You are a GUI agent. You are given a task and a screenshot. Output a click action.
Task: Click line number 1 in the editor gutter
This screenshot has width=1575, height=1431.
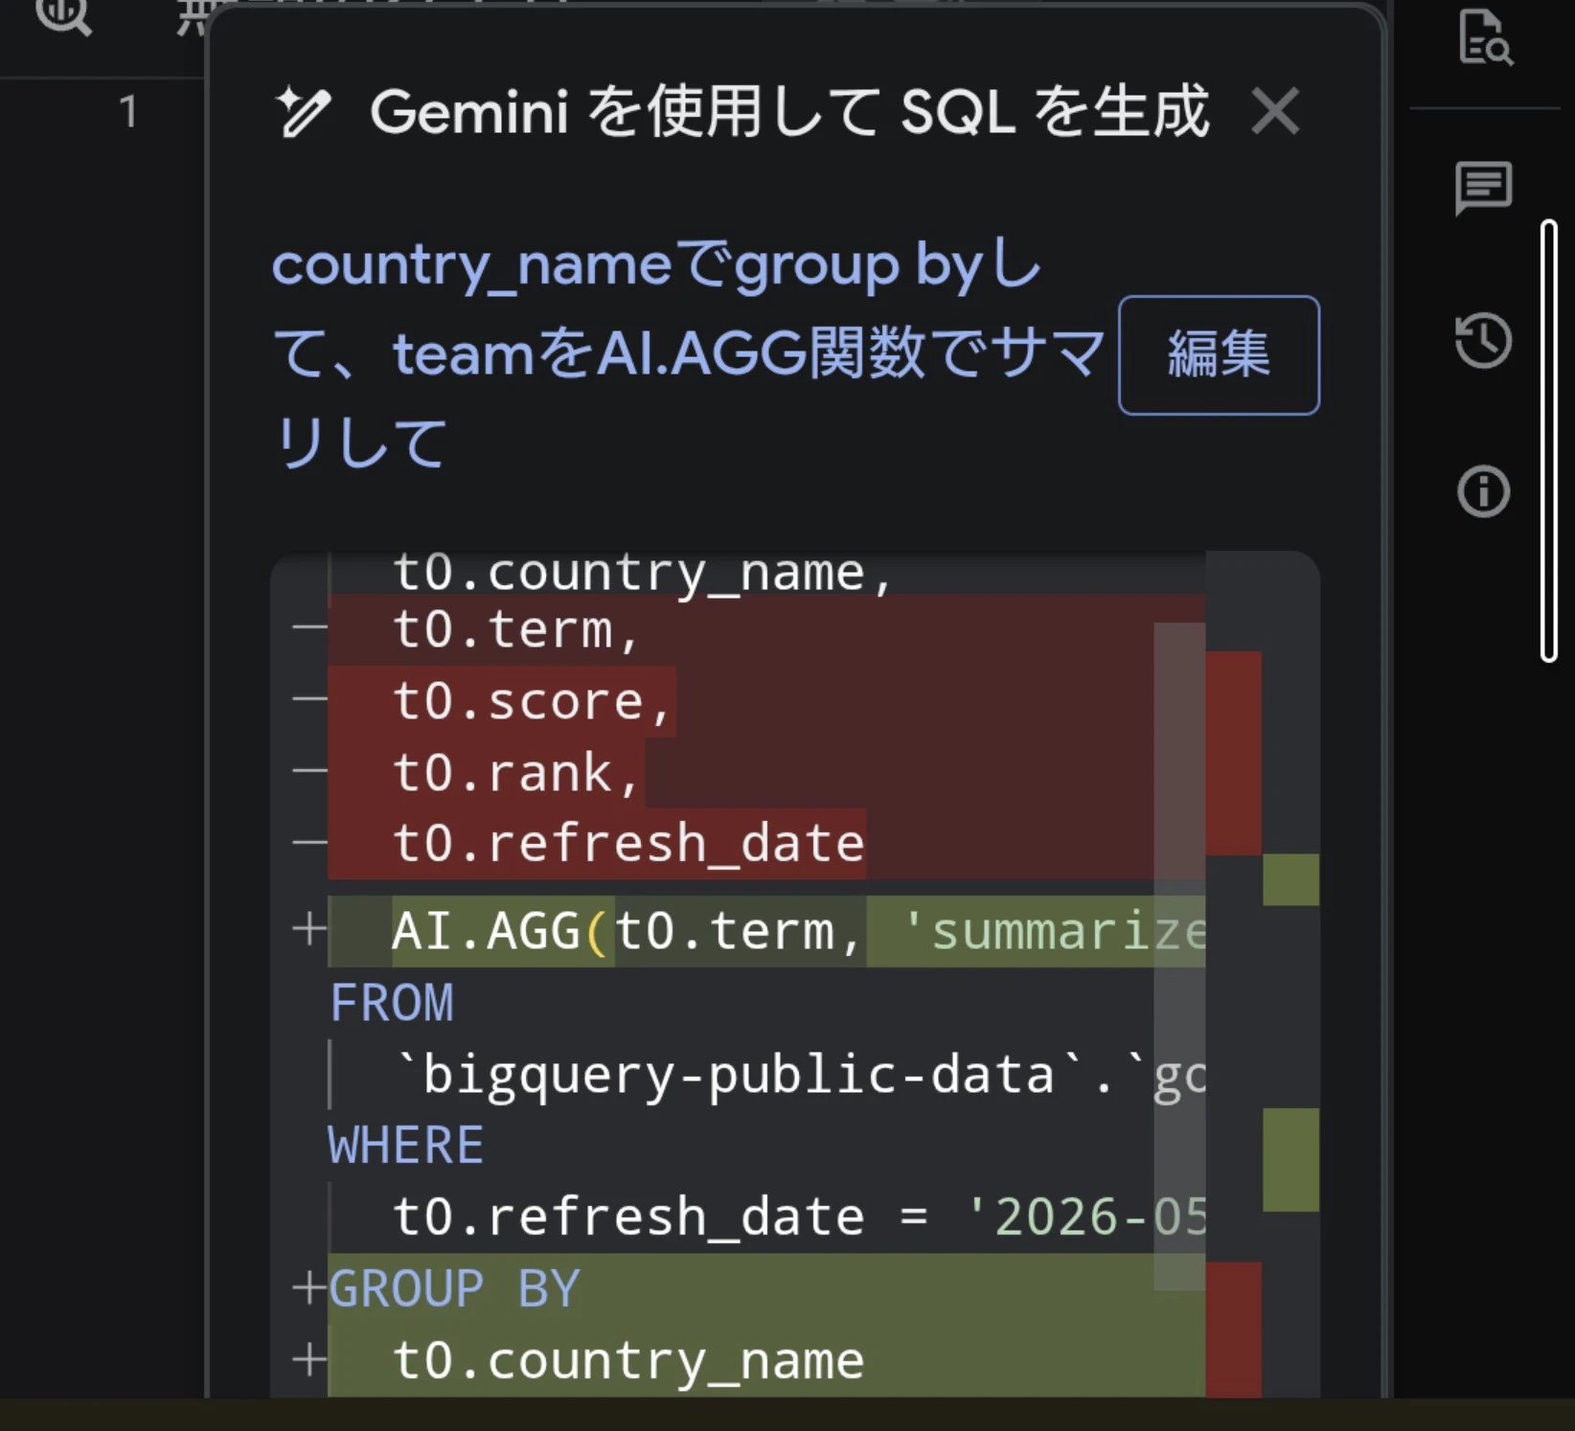pyautogui.click(x=128, y=112)
